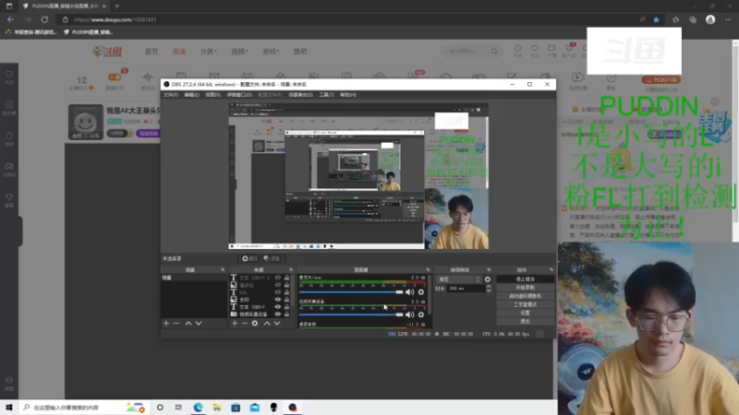
Task: Click the source 属性 properties button
Action: [x=249, y=258]
